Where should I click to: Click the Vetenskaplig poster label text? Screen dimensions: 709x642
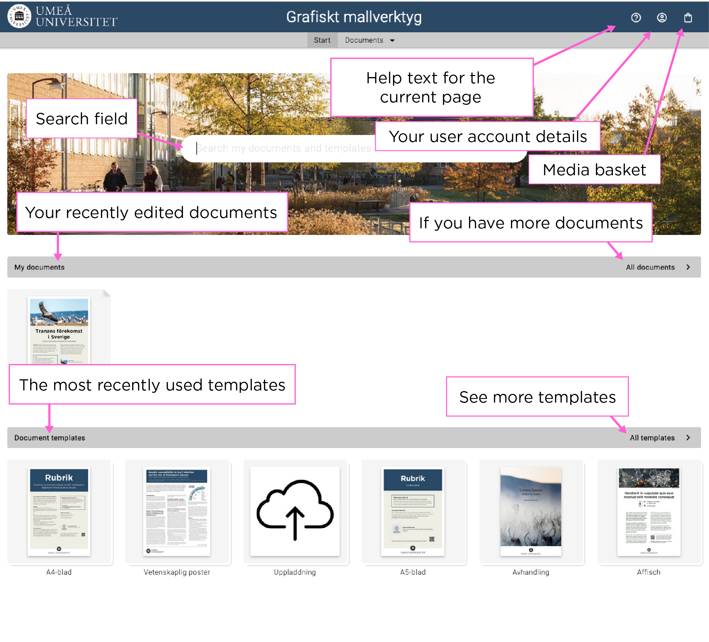coord(177,572)
